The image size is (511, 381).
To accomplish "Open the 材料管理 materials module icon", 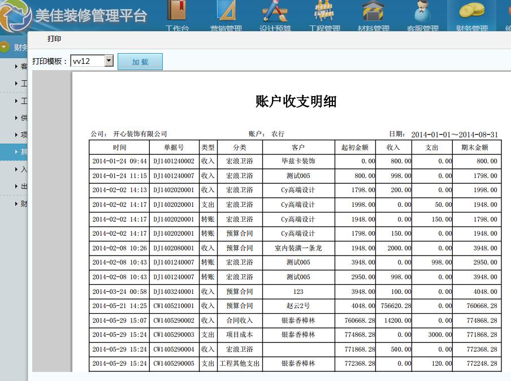I will pyautogui.click(x=373, y=15).
